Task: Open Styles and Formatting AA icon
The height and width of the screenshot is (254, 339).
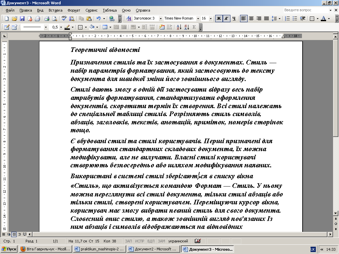Action: [129, 19]
